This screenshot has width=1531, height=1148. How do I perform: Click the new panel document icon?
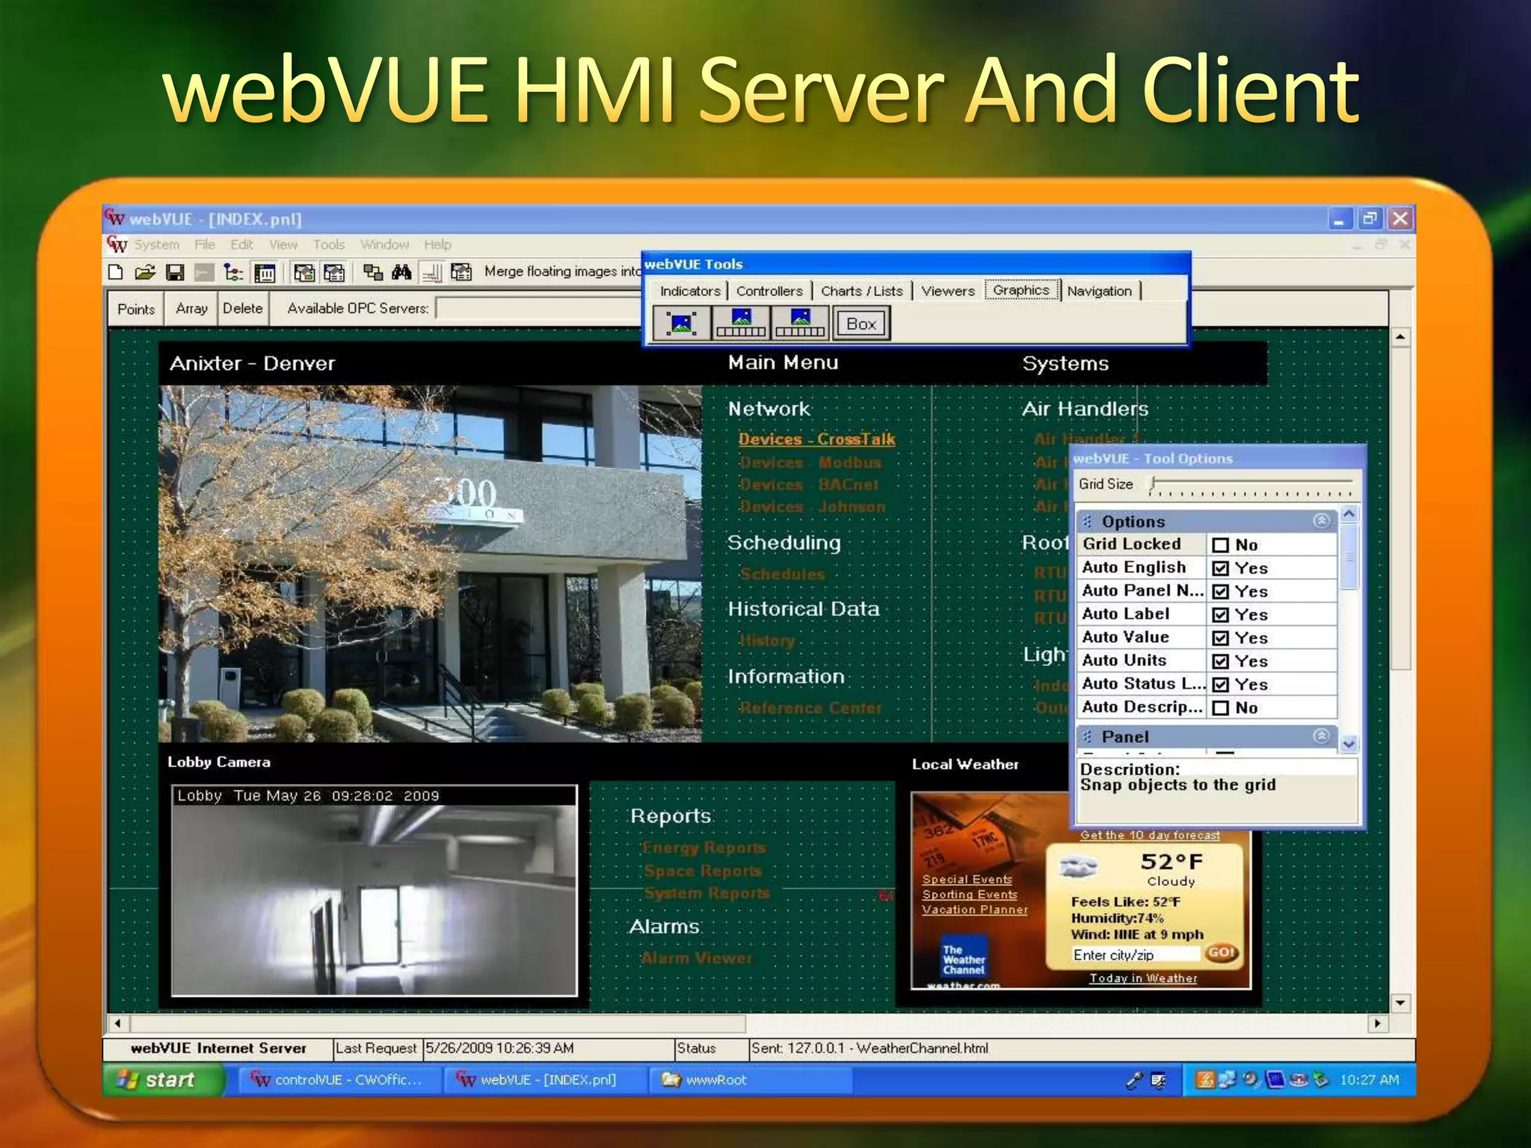click(x=116, y=272)
